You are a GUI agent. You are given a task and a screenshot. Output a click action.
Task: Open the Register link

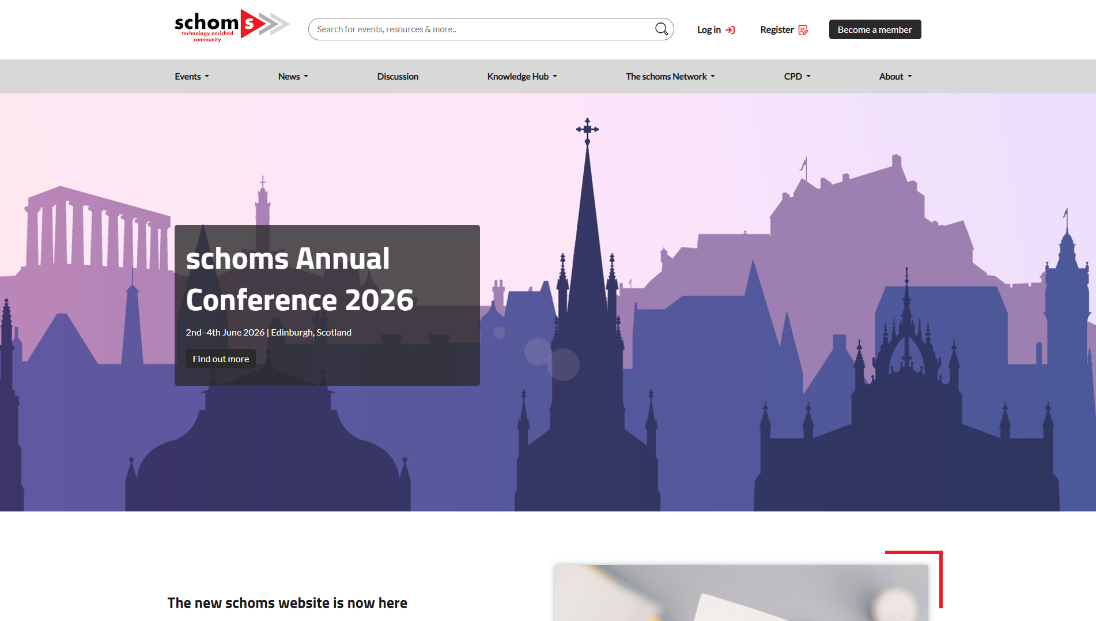click(x=777, y=30)
